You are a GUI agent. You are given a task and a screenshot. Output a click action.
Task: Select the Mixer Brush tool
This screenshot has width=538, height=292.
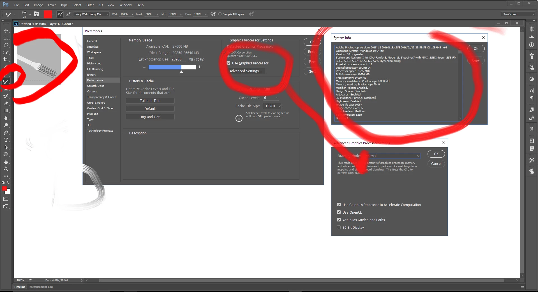[x=6, y=81]
